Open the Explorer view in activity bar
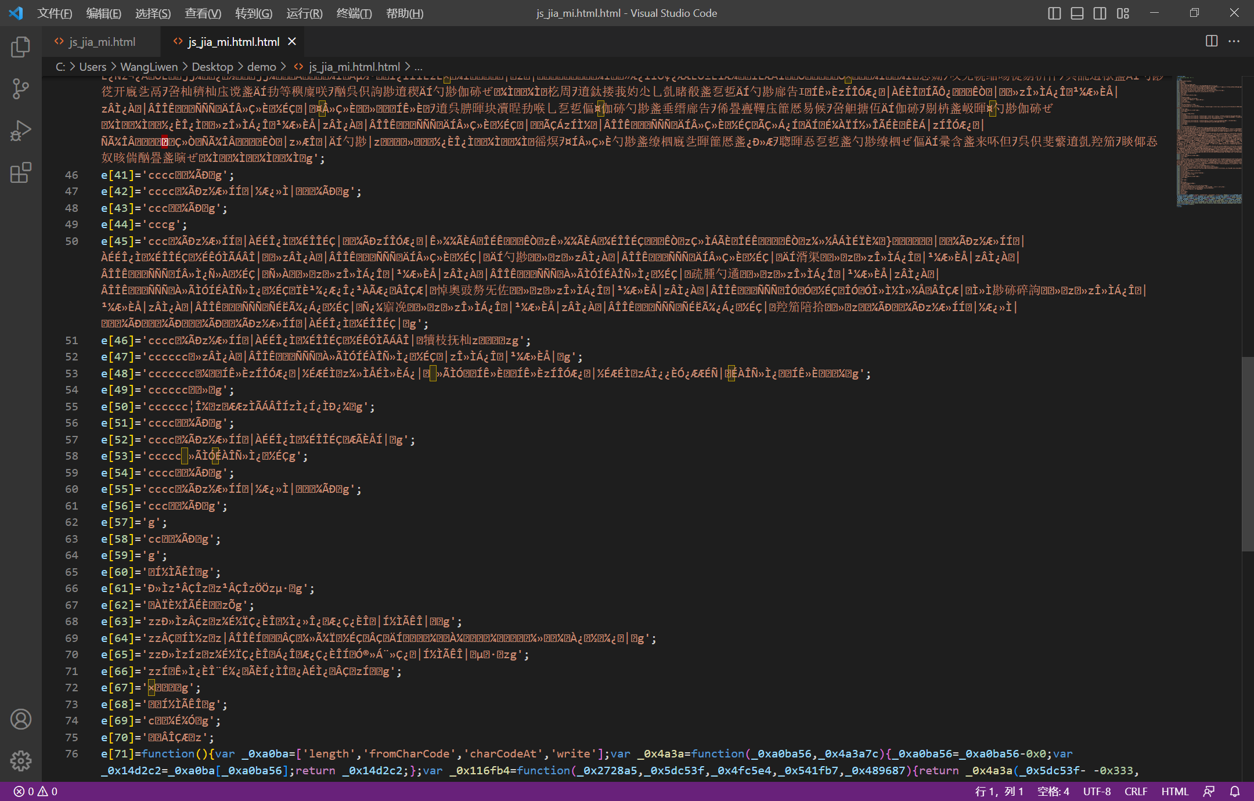Viewport: 1254px width, 801px height. tap(21, 47)
